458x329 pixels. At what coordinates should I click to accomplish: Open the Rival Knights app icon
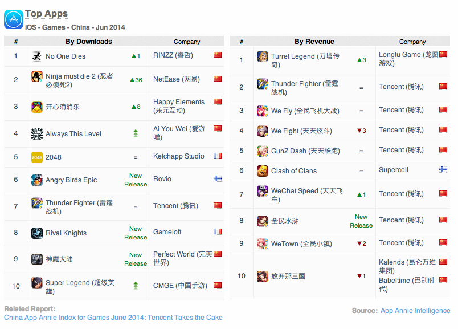(37, 233)
